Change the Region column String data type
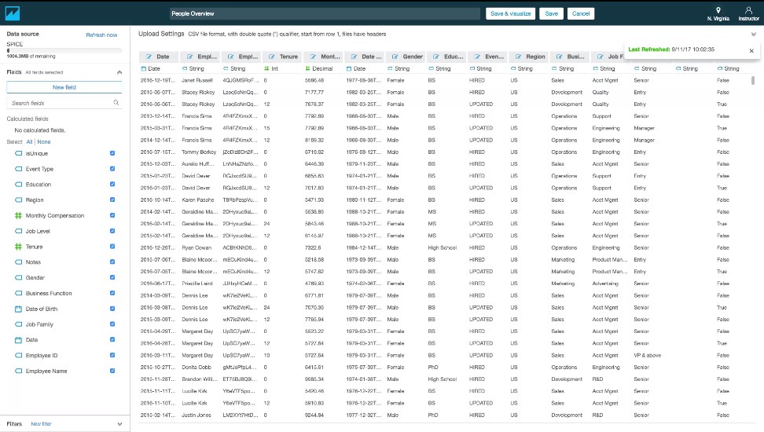Image resolution: width=764 pixels, height=432 pixels. pos(521,68)
